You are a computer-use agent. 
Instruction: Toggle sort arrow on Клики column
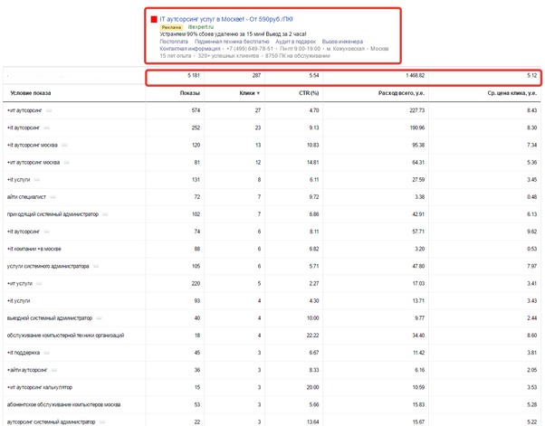258,93
